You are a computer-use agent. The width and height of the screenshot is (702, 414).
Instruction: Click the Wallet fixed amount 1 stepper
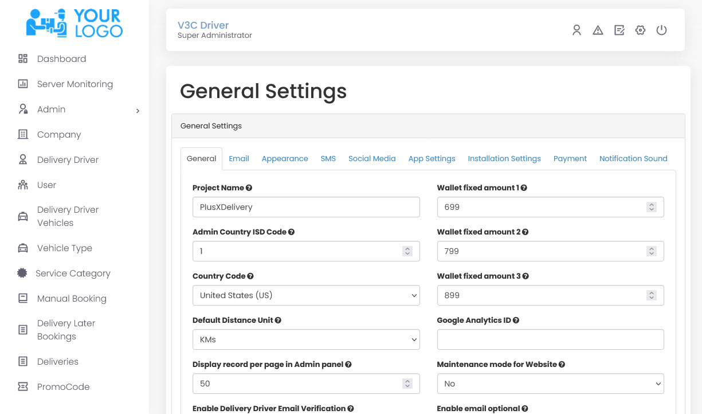pyautogui.click(x=652, y=207)
